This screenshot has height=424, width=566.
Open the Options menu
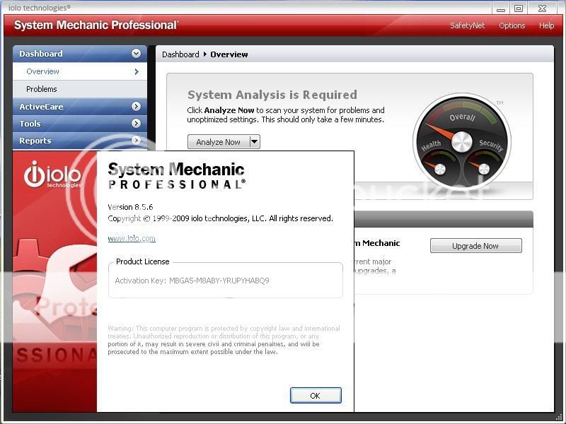512,25
